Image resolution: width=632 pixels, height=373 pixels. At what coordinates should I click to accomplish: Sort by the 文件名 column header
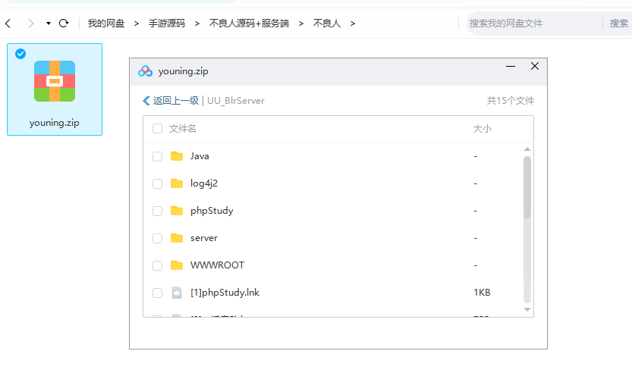pos(183,128)
